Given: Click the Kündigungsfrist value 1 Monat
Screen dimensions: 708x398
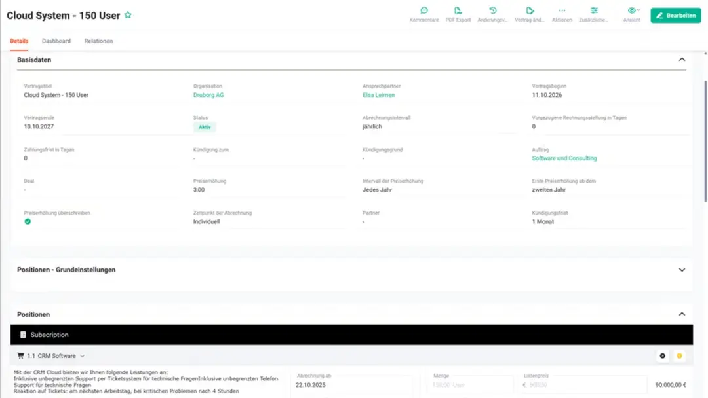Looking at the screenshot, I should point(543,221).
